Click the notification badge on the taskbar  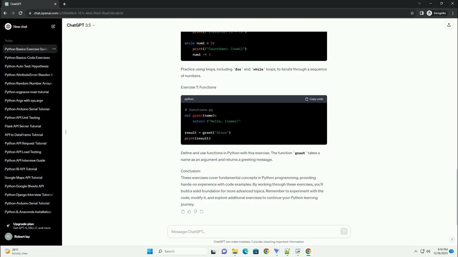(x=452, y=251)
